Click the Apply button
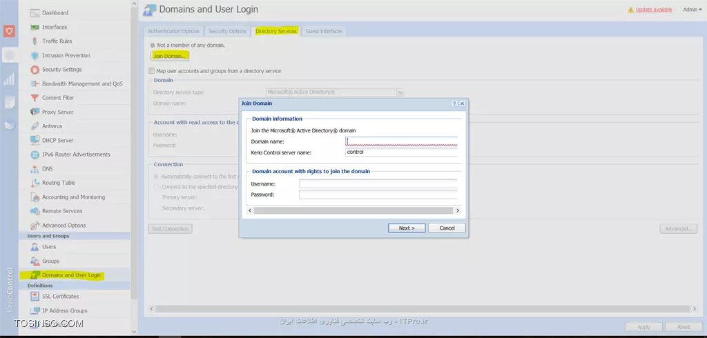This screenshot has width=707, height=338. coord(644,327)
